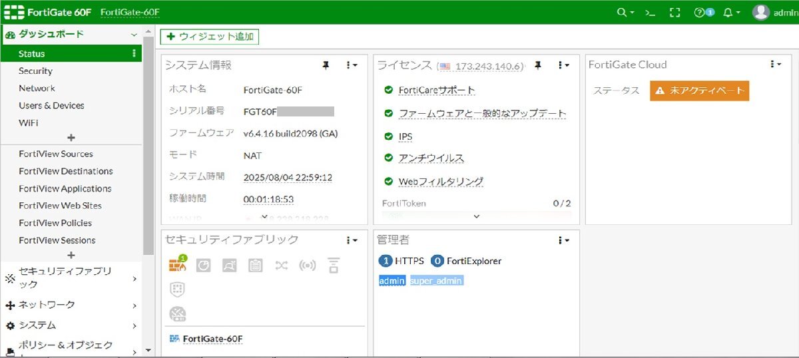Click the FortiAnalyzer pie chart fabric icon
799x358 pixels.
point(203,266)
